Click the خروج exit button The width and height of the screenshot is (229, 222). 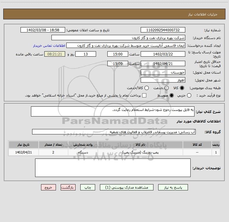click(48, 187)
